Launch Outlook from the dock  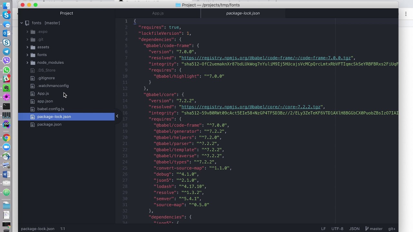pyautogui.click(x=6, y=33)
